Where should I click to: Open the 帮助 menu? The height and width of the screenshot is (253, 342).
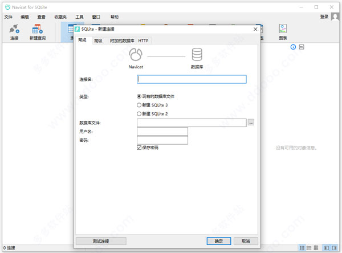(x=115, y=17)
